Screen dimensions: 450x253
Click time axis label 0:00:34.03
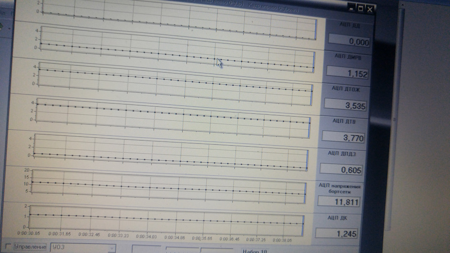[x=146, y=236]
